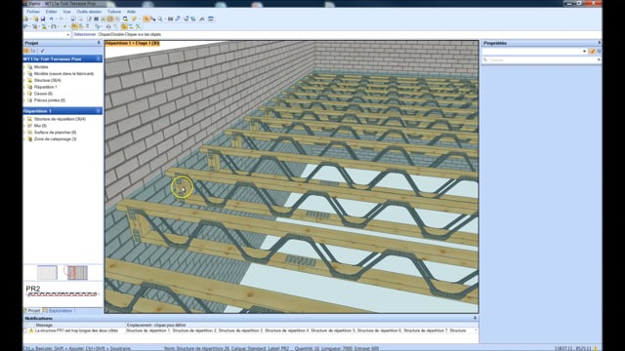Switch to the Explorateur tab
Viewport: 625px width, 351px height.
click(61, 310)
